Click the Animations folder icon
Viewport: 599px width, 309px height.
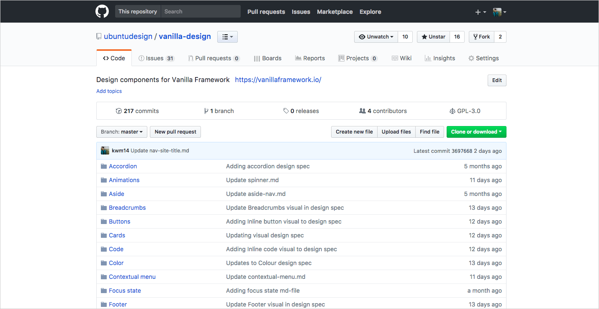click(x=104, y=180)
